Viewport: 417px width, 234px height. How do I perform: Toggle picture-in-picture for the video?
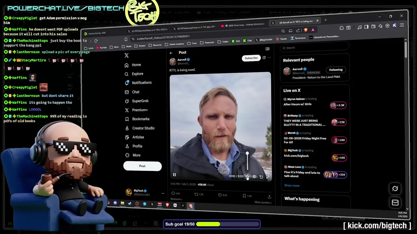coord(261,177)
